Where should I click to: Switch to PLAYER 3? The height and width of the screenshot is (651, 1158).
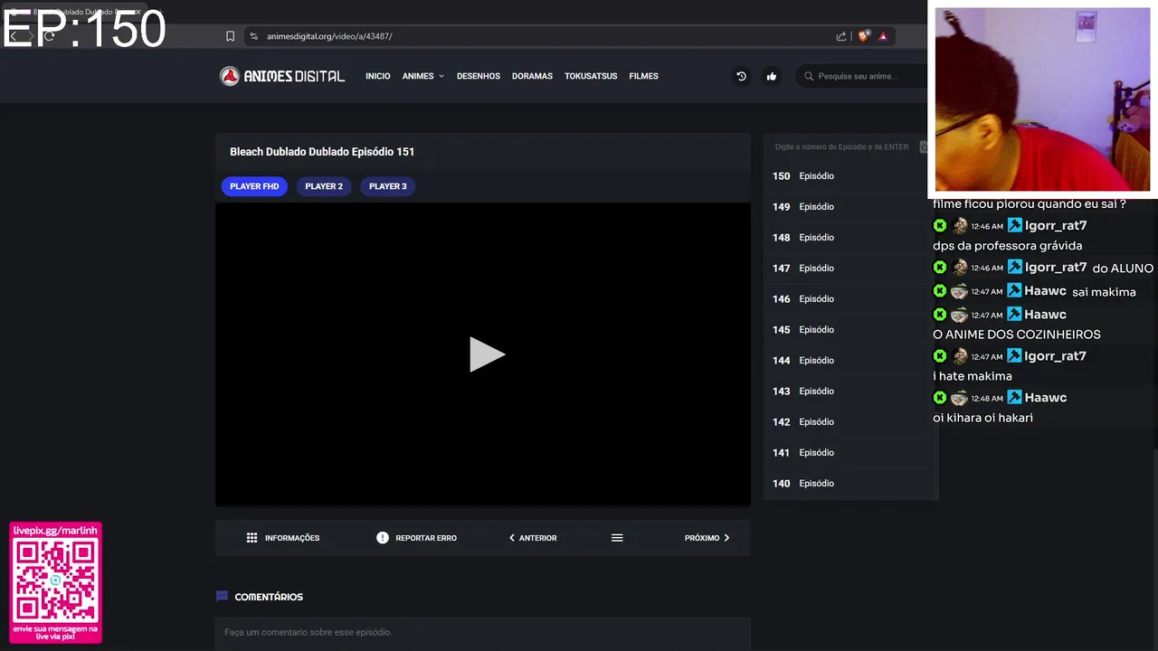click(x=388, y=186)
